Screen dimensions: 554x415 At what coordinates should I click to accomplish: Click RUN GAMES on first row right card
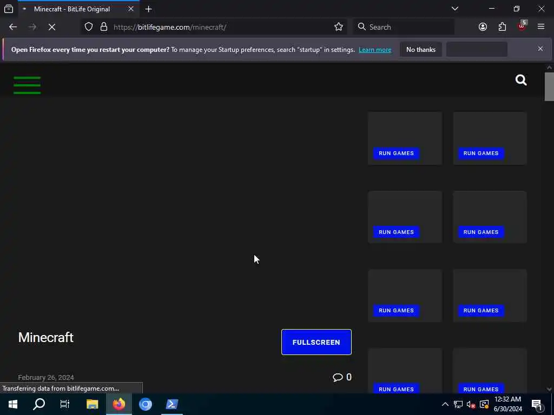point(481,153)
